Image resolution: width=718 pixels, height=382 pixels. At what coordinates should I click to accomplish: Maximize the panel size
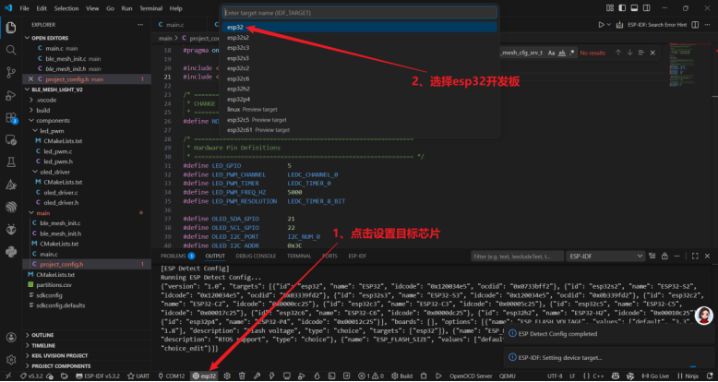point(695,256)
